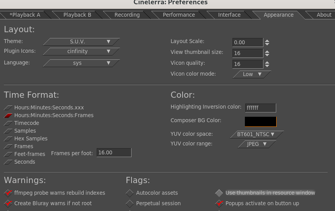The image size is (335, 211).
Task: Go to the Recording tab
Action: [x=127, y=15]
